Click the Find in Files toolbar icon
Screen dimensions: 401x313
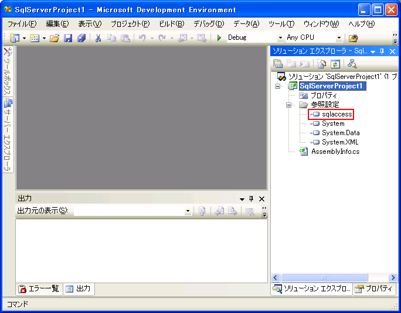click(x=353, y=38)
